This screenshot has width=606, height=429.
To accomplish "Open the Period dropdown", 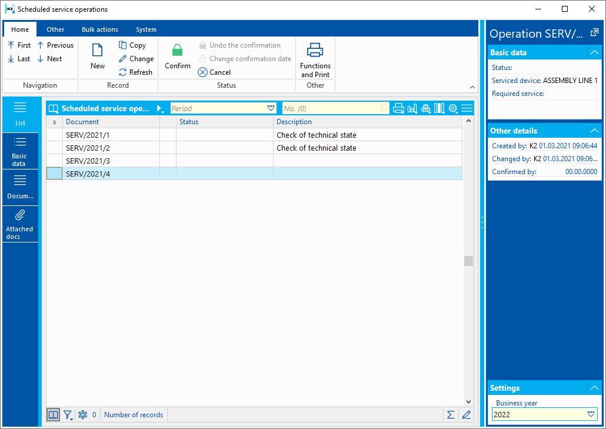I will [x=271, y=108].
